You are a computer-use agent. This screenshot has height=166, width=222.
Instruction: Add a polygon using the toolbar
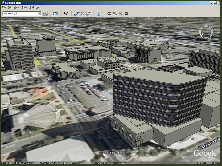[76, 14]
